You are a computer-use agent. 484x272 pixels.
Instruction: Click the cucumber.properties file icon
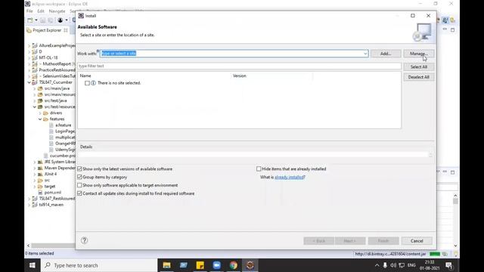(45, 156)
